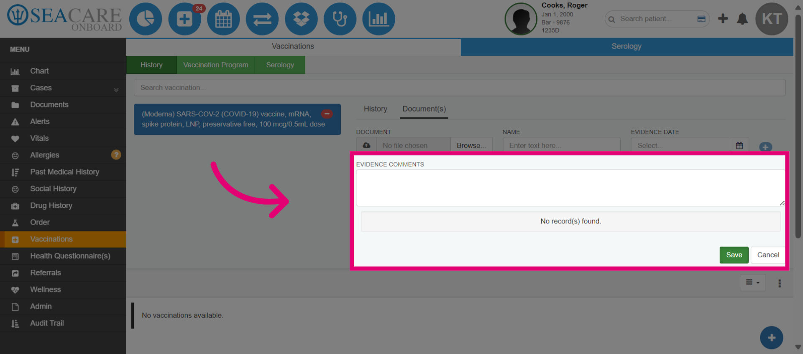Open Social History in the side menu
Screen dimensions: 803x354
[63, 189]
